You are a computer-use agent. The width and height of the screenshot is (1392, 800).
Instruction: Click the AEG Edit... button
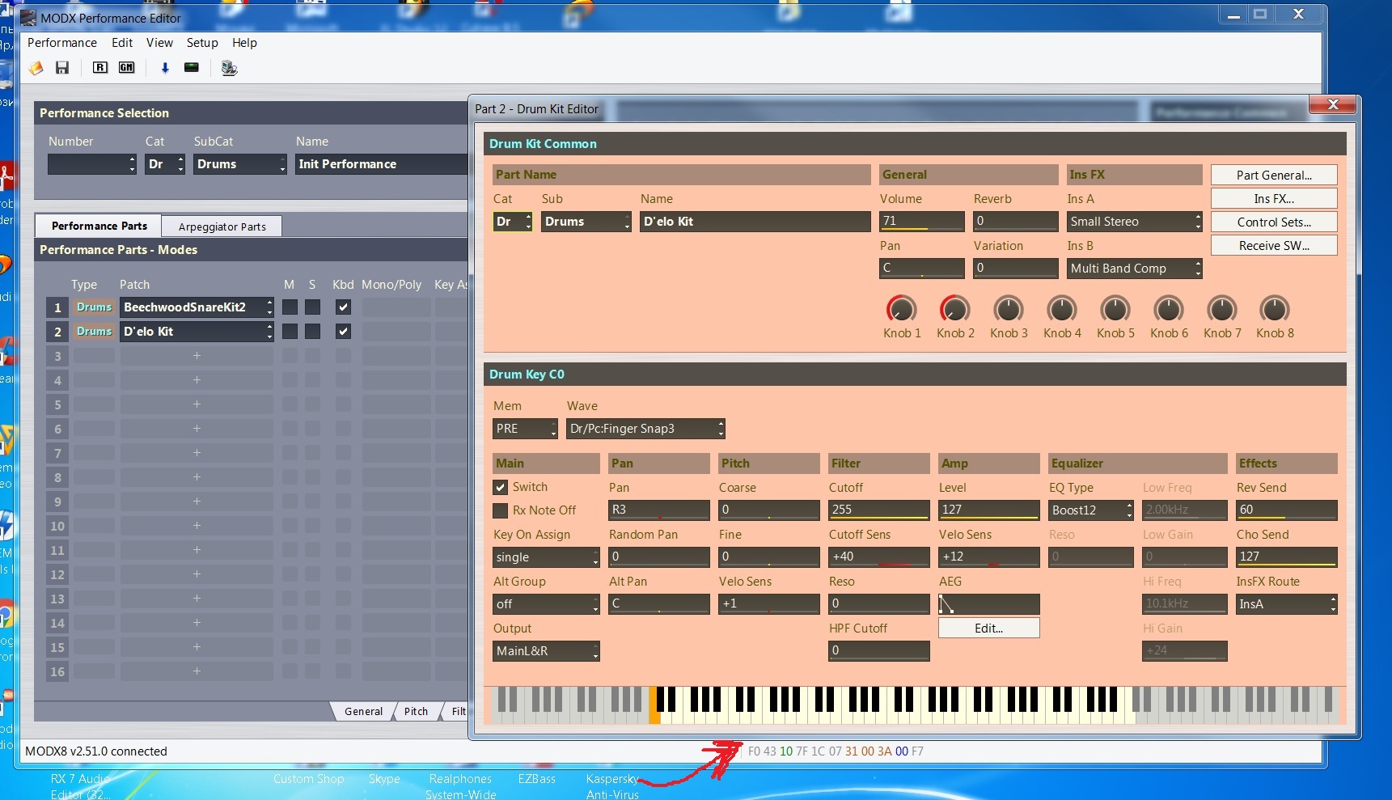[x=988, y=629]
